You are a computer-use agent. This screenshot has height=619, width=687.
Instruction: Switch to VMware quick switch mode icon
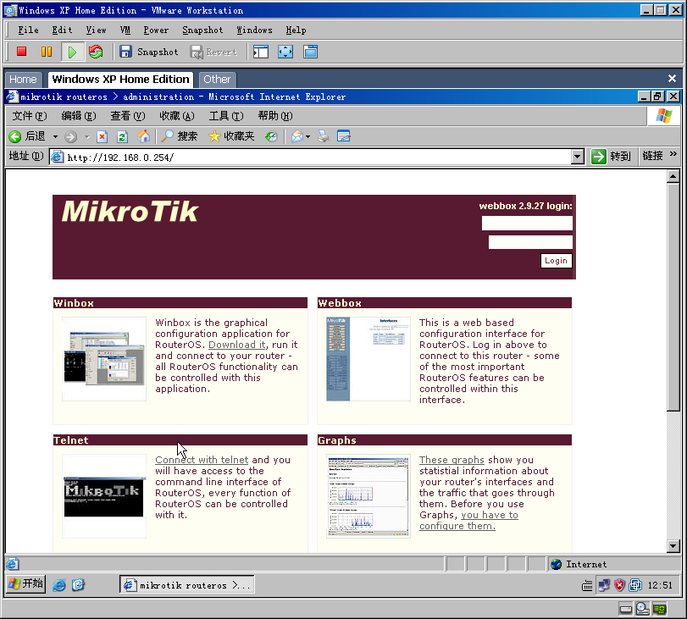(x=310, y=52)
